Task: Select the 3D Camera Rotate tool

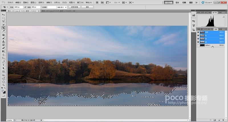Action: (3, 79)
